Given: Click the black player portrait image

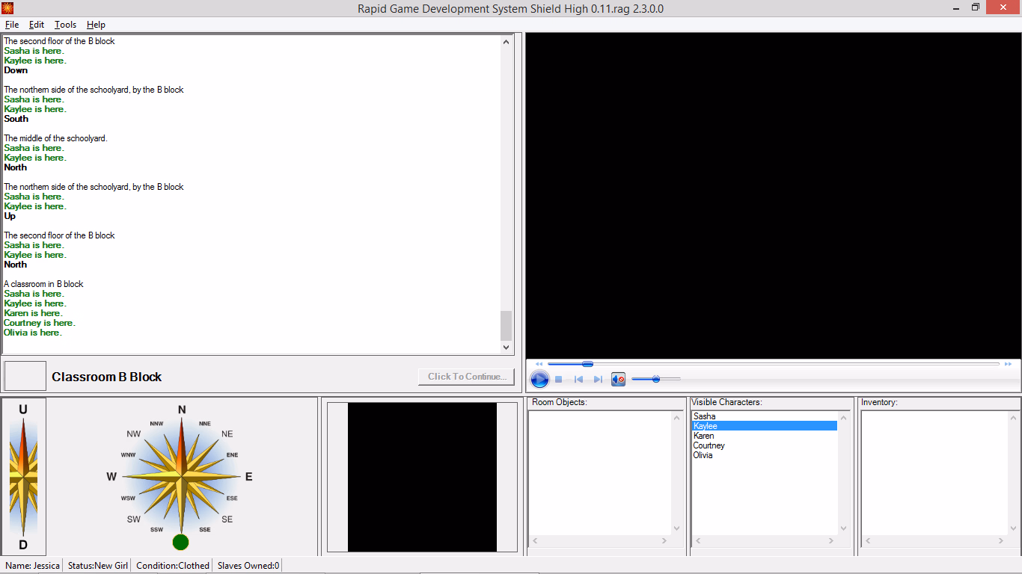Looking at the screenshot, I should pos(422,478).
